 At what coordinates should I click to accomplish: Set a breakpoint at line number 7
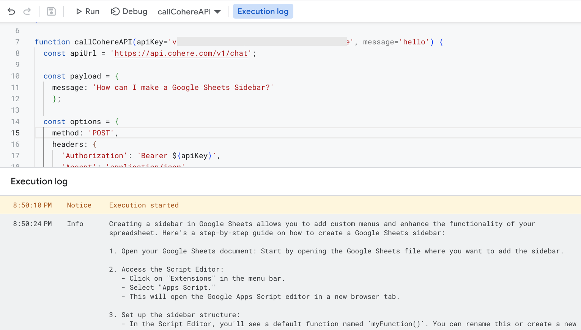pos(17,42)
